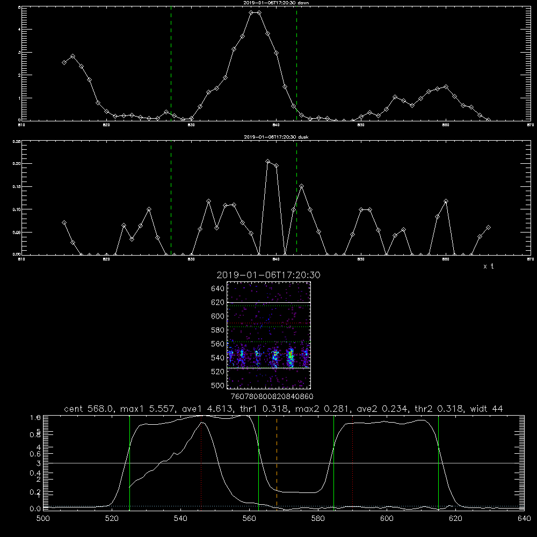Click the left green dashed line in dawn plot

[x=171, y=63]
